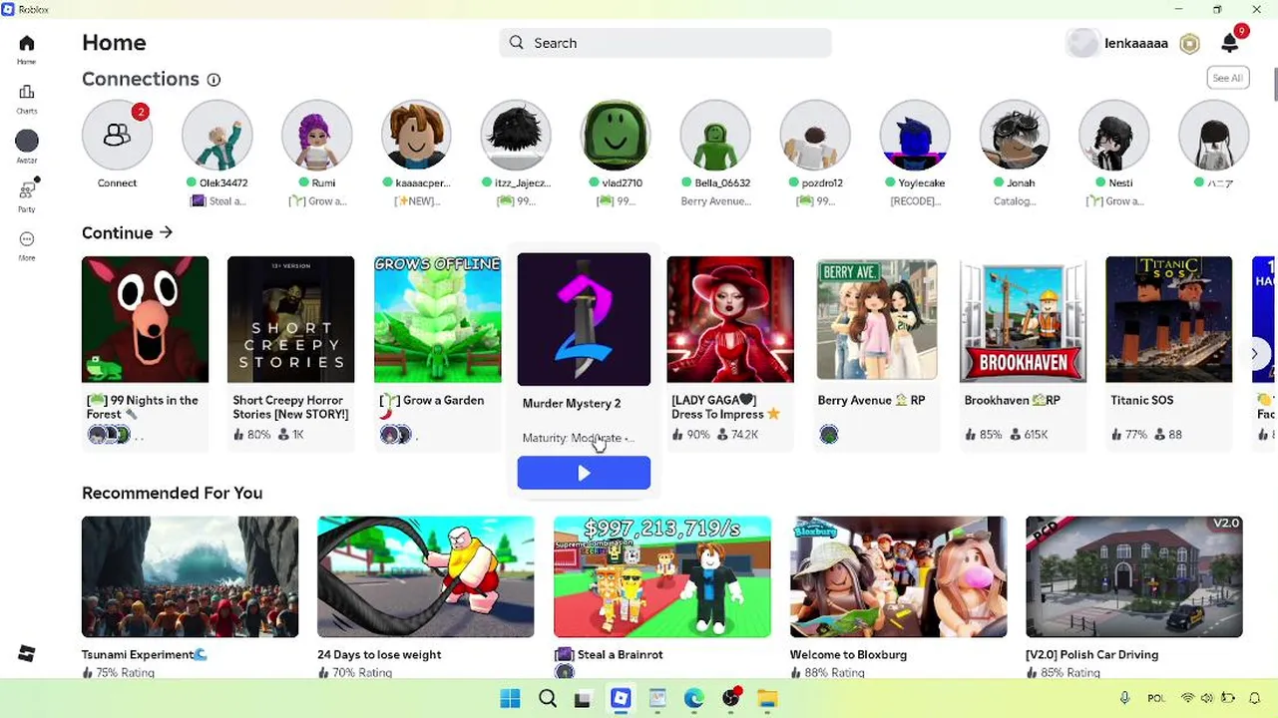Open 24 Days to lose weight thumbnail

(426, 576)
